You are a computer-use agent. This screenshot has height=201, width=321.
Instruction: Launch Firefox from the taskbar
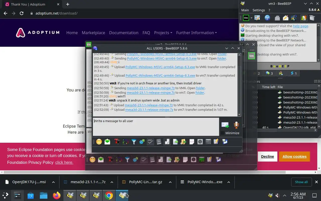(x=57, y=195)
